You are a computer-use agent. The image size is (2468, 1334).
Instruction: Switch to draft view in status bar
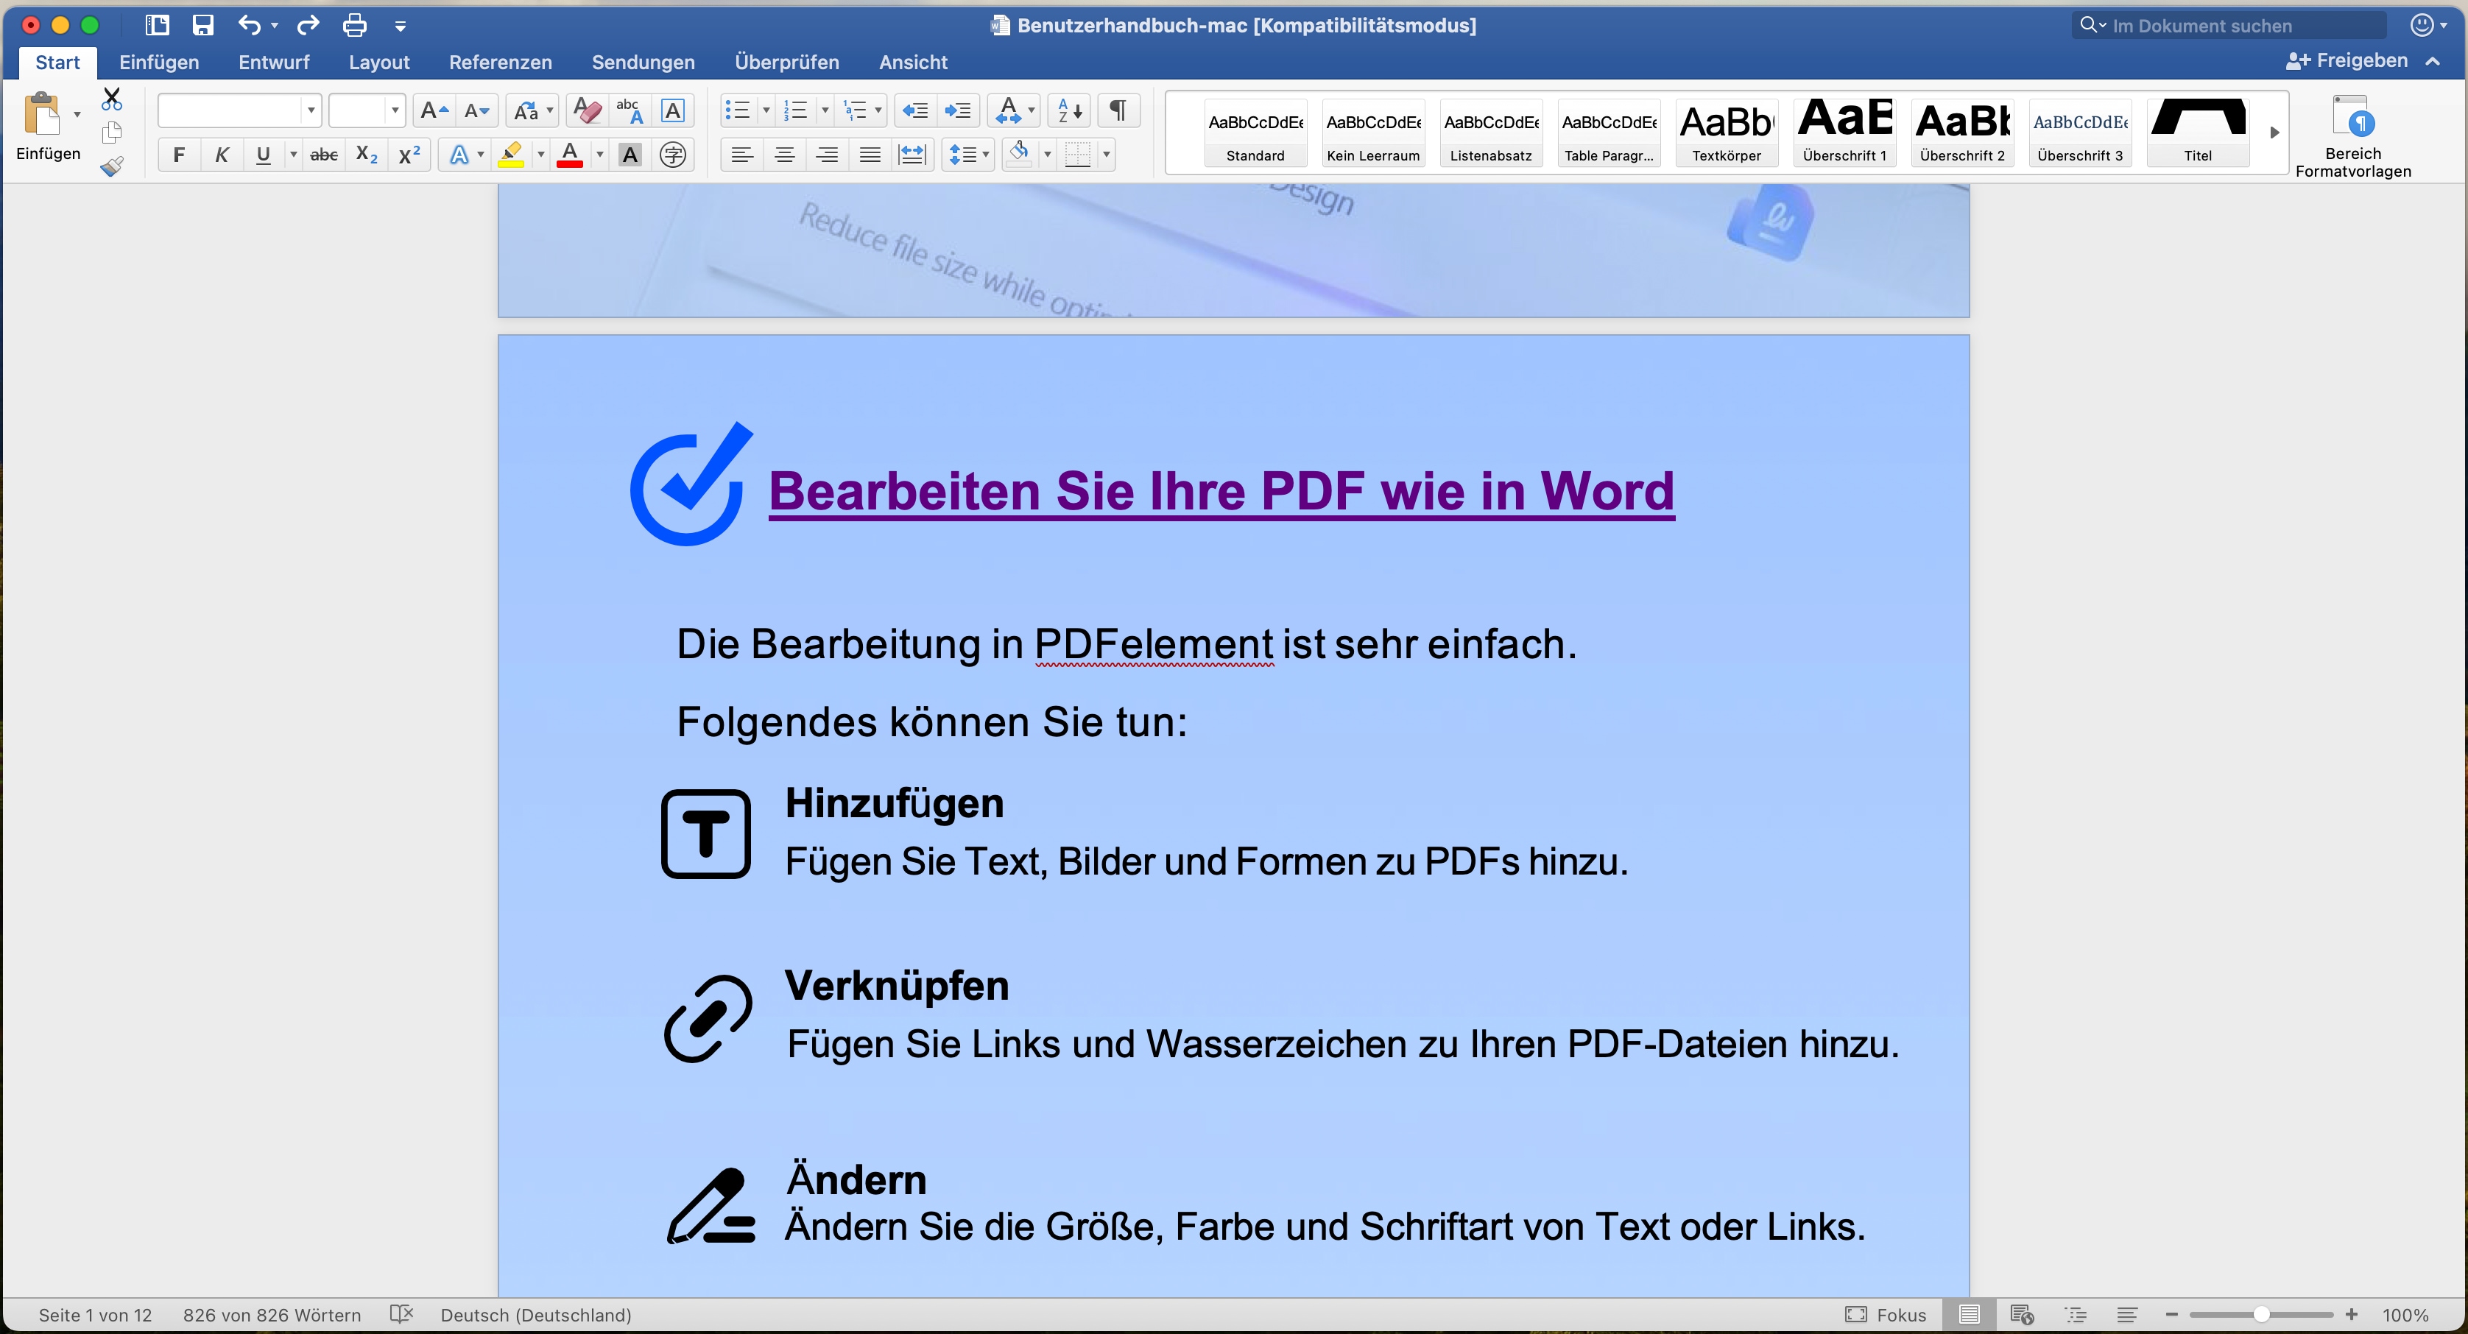[2127, 1314]
